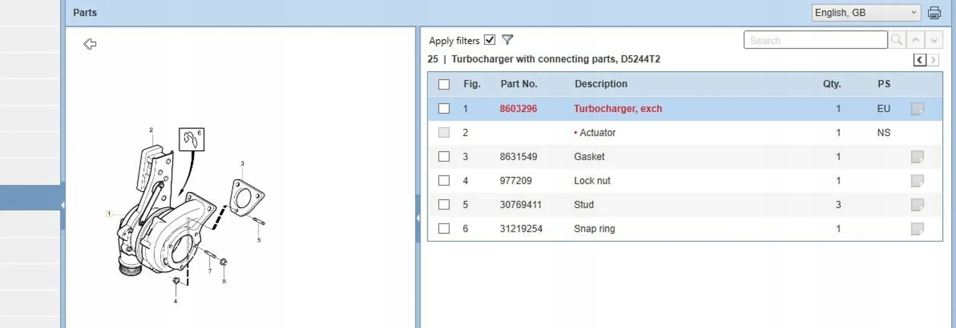Click the Qty. column header

coord(832,84)
